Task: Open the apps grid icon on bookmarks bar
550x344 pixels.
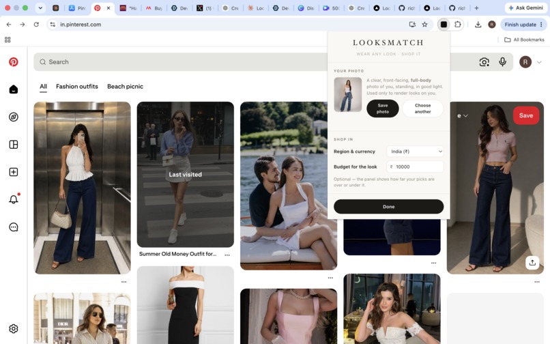Action: pyautogui.click(x=8, y=40)
